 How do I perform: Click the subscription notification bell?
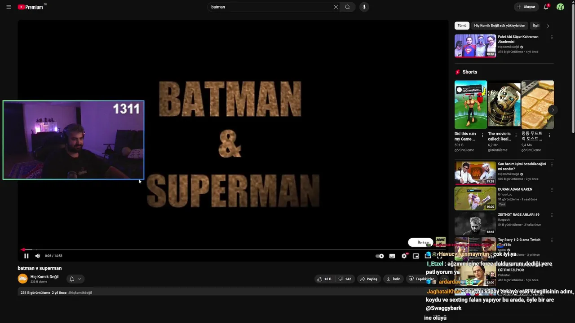pyautogui.click(x=71, y=279)
